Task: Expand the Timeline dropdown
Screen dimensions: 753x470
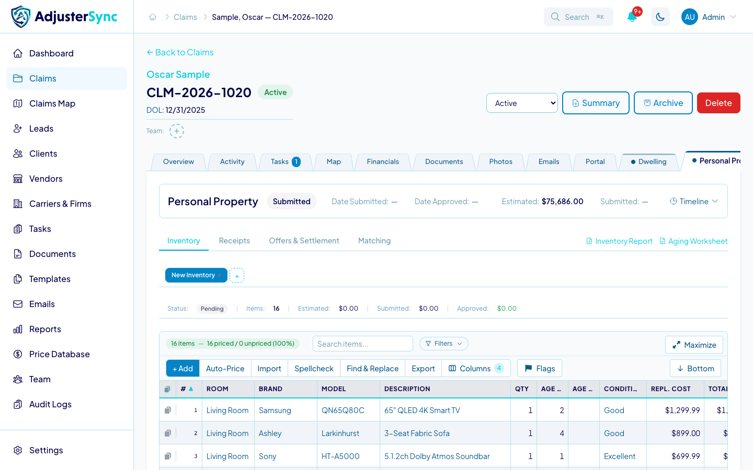Action: click(694, 202)
